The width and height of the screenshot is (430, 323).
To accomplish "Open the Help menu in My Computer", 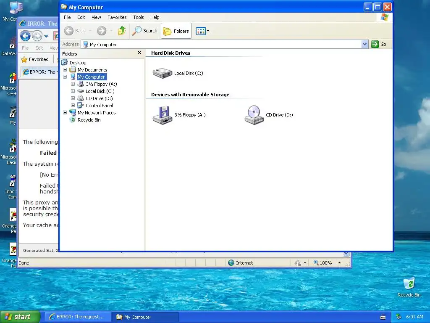I will pos(155,17).
